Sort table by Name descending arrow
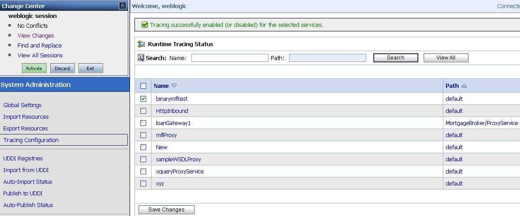This screenshot has width=520, height=216. (174, 86)
